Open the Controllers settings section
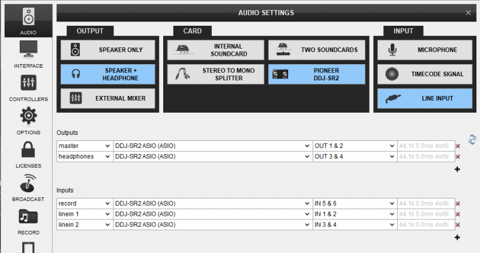480x253 pixels. [x=28, y=88]
